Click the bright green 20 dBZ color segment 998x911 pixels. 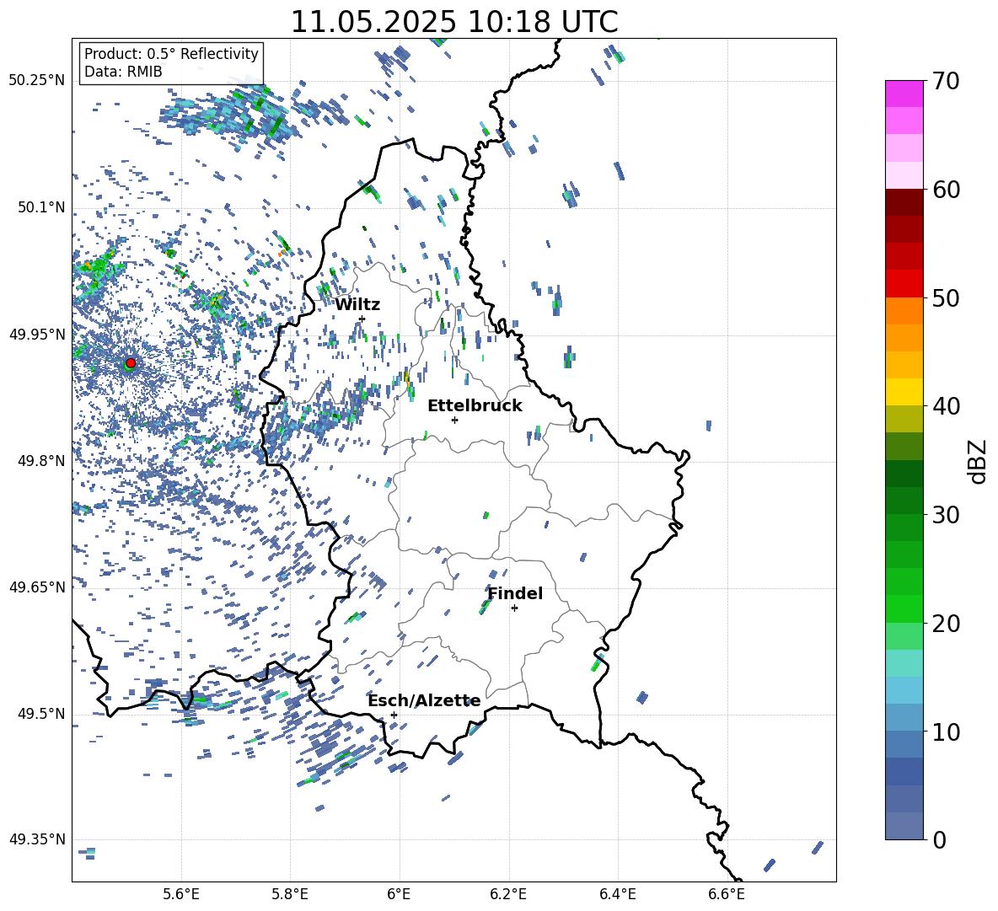[x=904, y=609]
